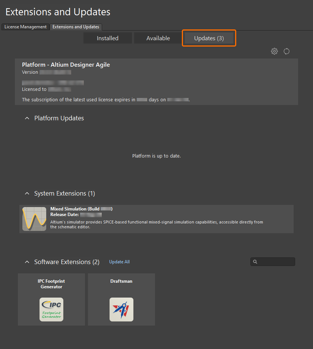This screenshot has width=313, height=349.
Task: Click the Draftsman extension icon
Action: pyautogui.click(x=121, y=309)
